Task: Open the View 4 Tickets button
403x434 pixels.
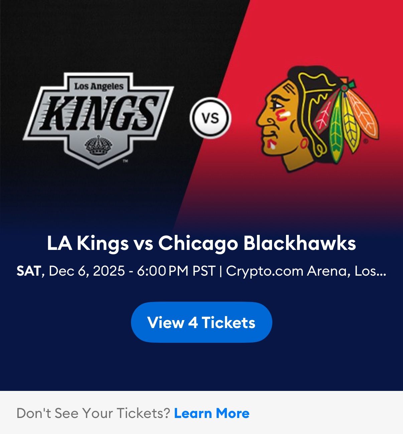Action: click(201, 322)
